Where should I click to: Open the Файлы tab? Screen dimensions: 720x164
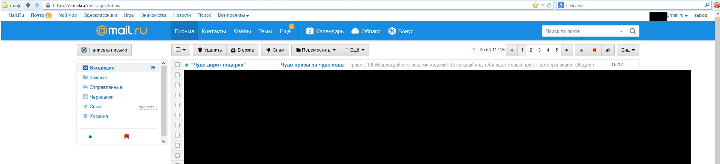click(242, 31)
